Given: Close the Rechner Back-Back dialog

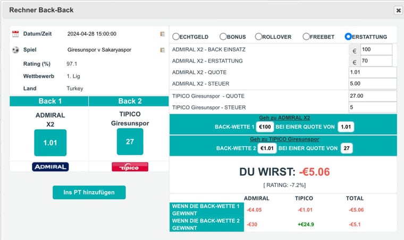Looking at the screenshot, I should (398, 10).
